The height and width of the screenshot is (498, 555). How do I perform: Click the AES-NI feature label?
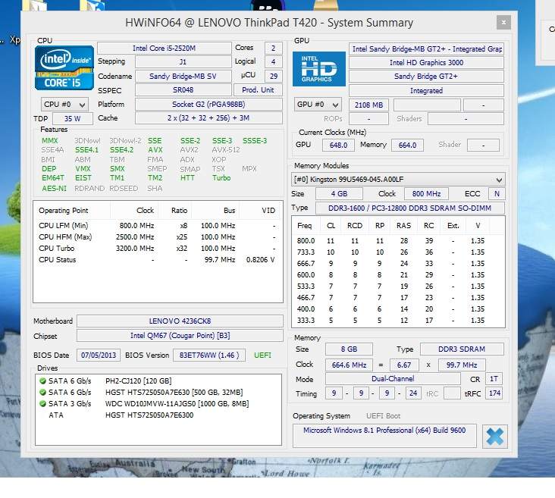tap(54, 188)
